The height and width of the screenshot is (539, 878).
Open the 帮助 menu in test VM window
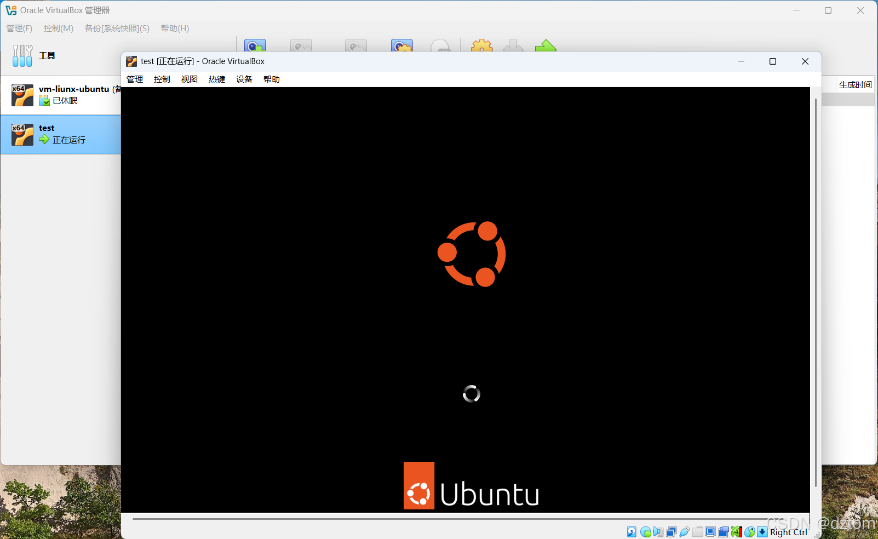point(272,79)
